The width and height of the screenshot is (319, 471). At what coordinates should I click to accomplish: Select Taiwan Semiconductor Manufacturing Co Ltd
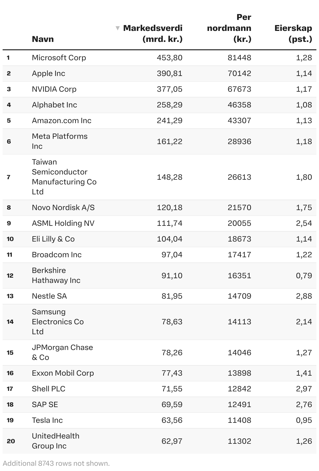pyautogui.click(x=64, y=177)
